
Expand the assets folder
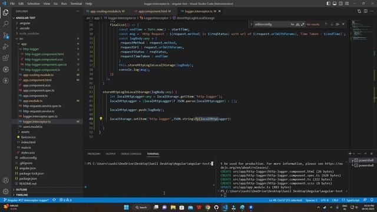pyautogui.click(x=25, y=132)
